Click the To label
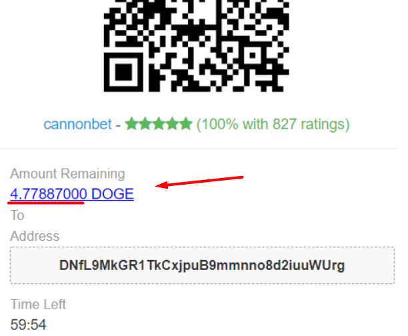408x336 pixels. pos(17,215)
